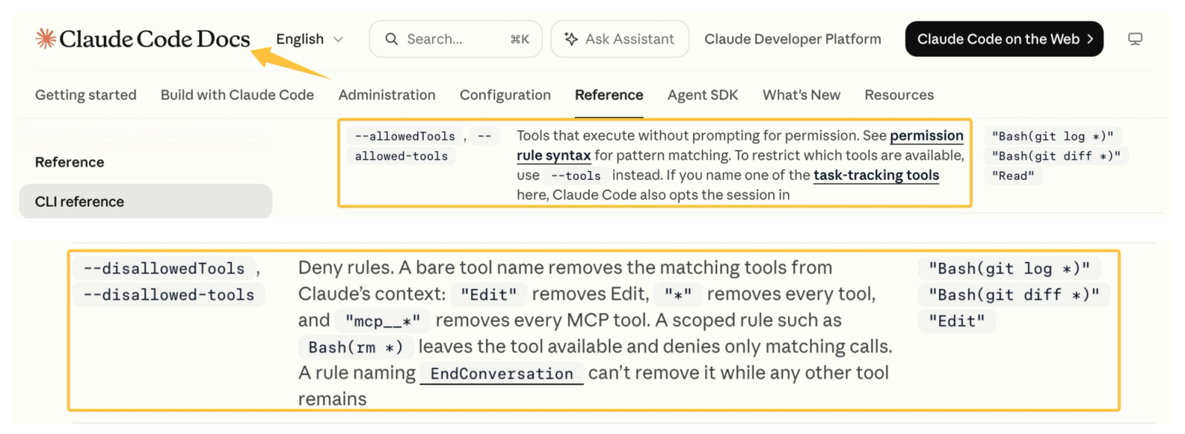The width and height of the screenshot is (1185, 434).
Task: Click the ⌘K shortcut hint in search
Action: 519,39
